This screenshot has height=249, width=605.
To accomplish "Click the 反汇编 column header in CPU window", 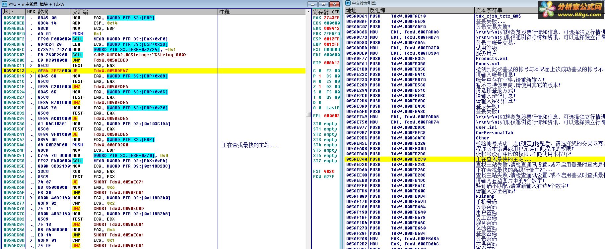I will pos(144,12).
